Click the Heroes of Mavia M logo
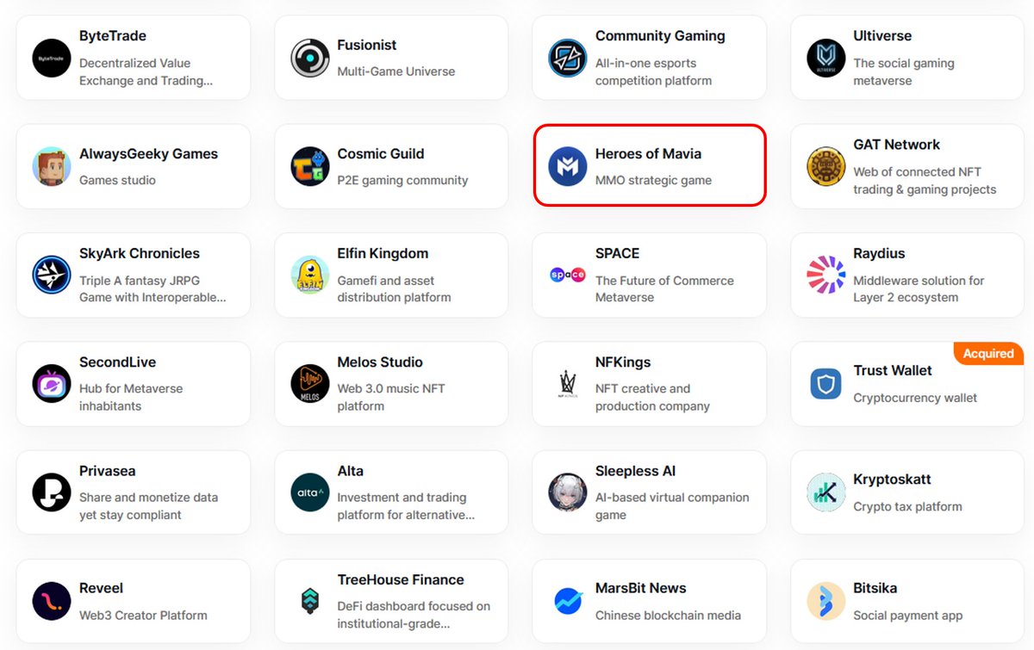The image size is (1034, 650). pos(568,166)
